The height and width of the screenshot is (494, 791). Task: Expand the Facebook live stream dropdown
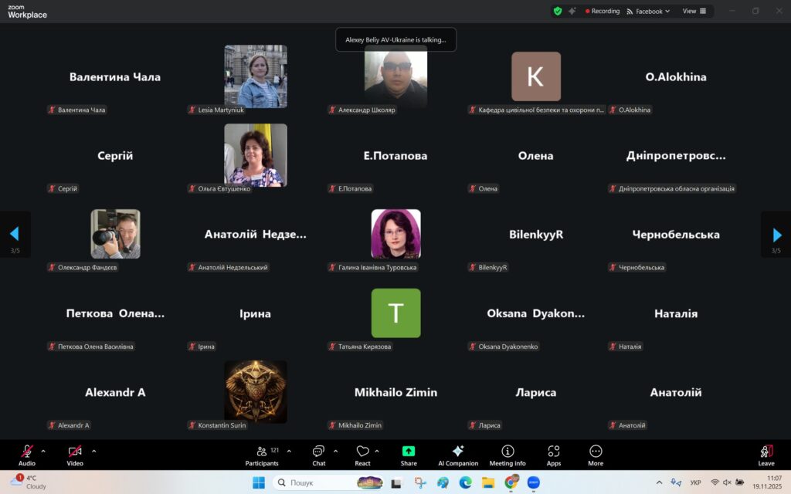tap(648, 12)
